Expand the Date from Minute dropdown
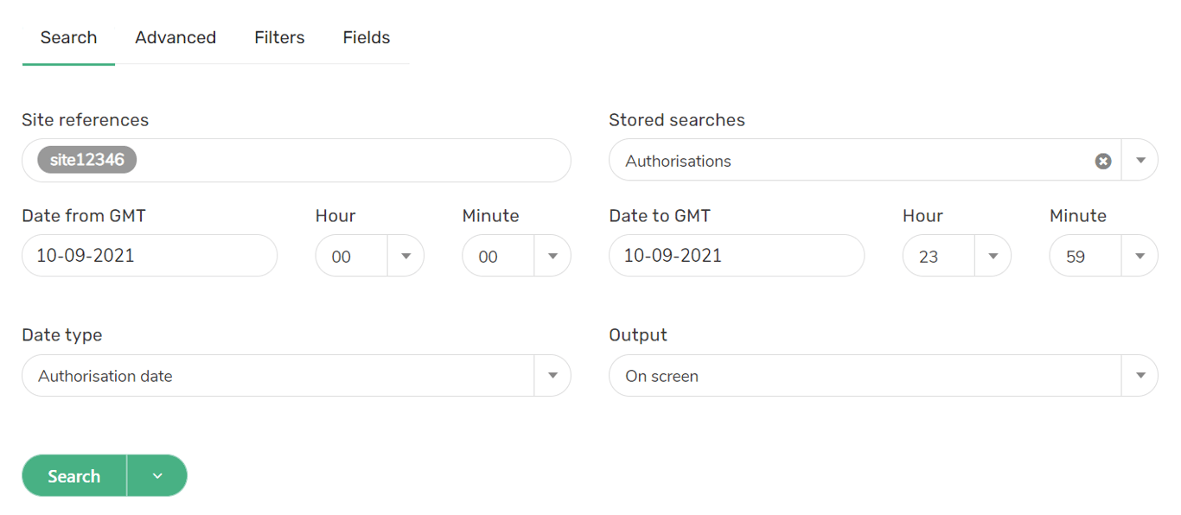Image resolution: width=1181 pixels, height=515 pixels. (552, 256)
